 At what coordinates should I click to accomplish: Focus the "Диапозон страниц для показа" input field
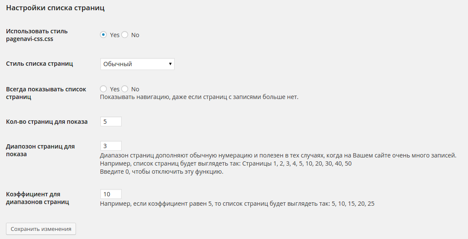coord(111,146)
